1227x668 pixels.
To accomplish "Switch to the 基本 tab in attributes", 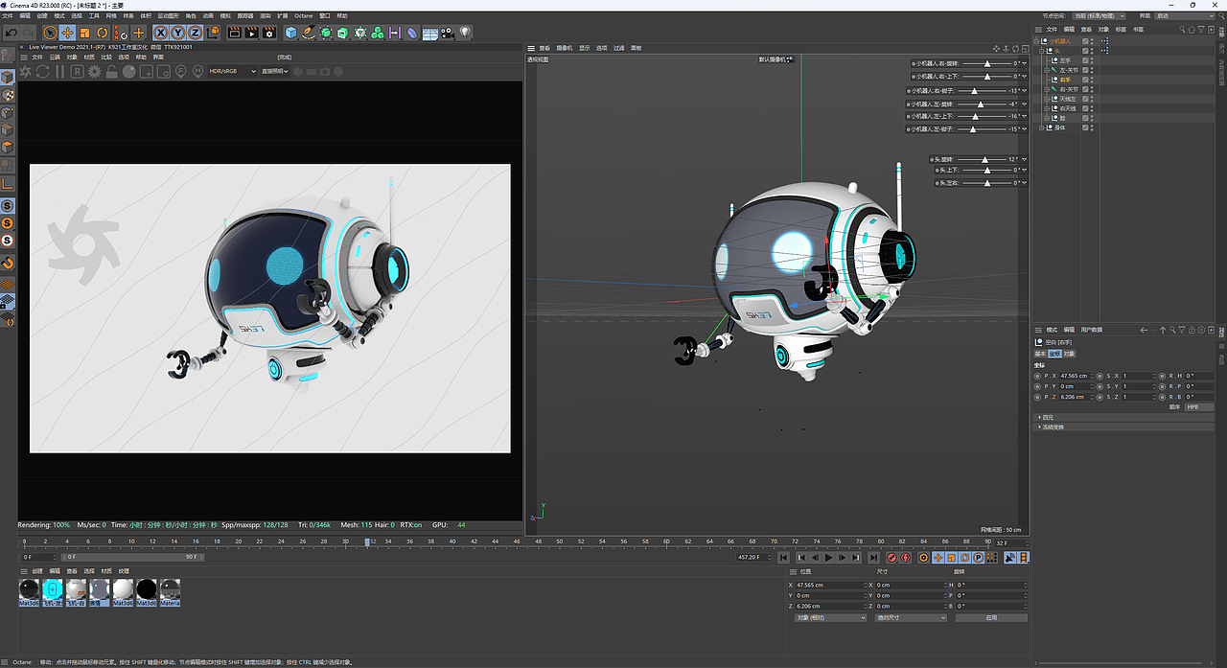I will [x=1040, y=354].
